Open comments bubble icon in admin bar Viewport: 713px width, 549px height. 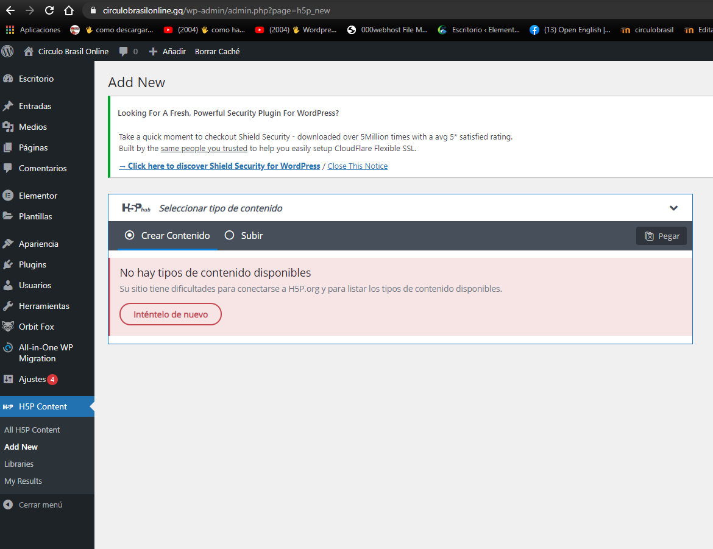(x=123, y=52)
